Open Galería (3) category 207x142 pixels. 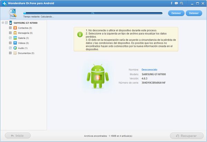(23, 38)
